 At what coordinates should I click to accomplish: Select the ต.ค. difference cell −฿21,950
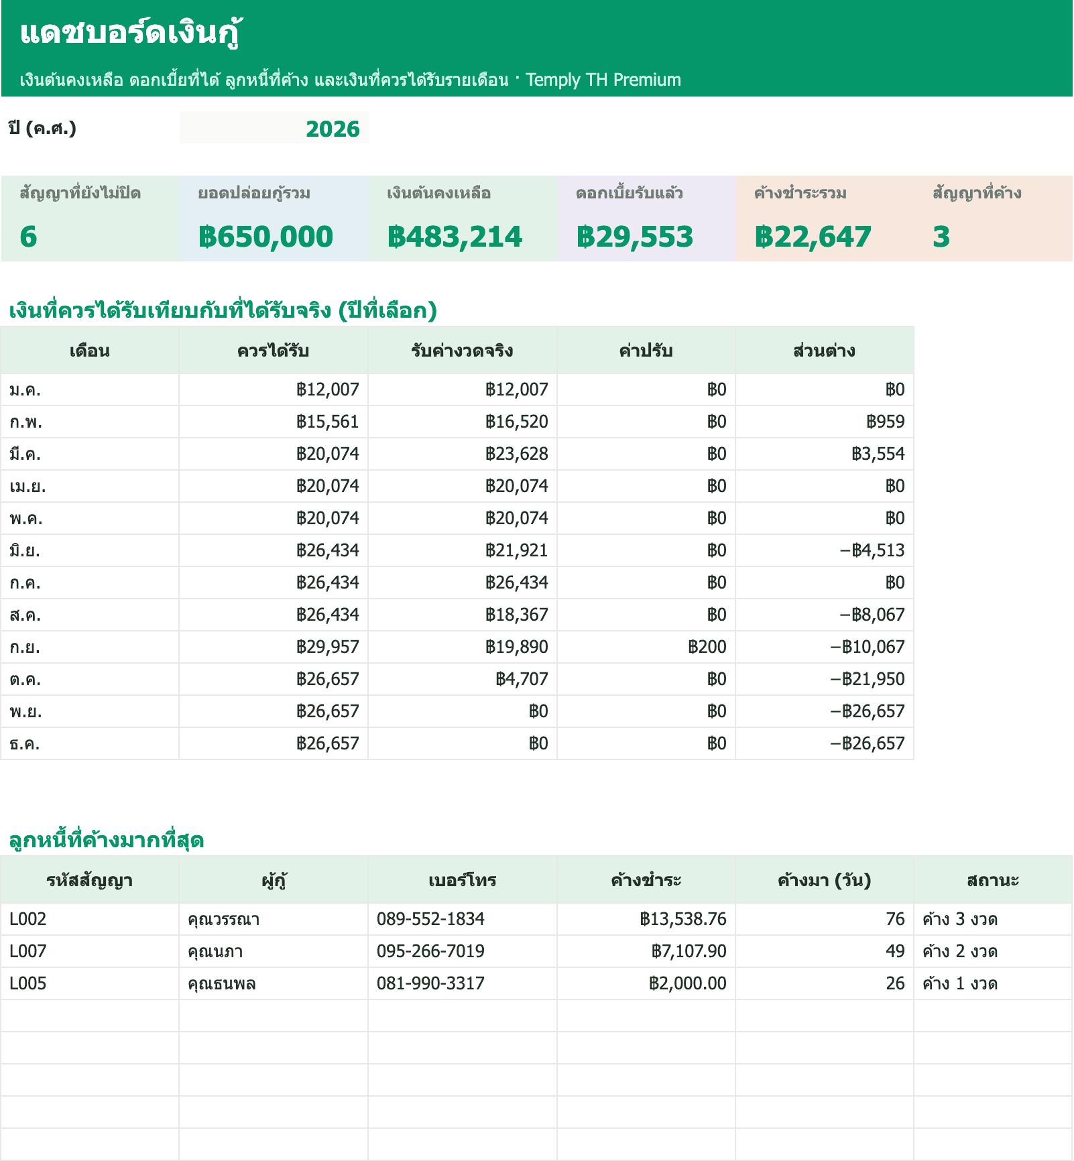click(x=825, y=679)
